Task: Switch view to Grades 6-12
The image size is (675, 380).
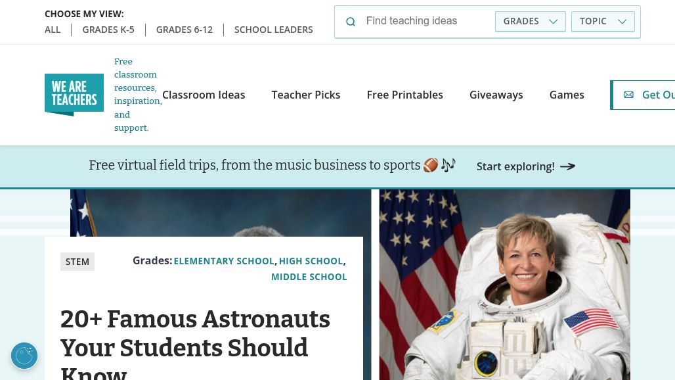Action: click(185, 30)
